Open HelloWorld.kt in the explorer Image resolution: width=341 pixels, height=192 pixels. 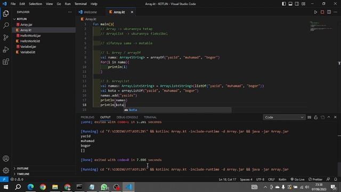44,41
